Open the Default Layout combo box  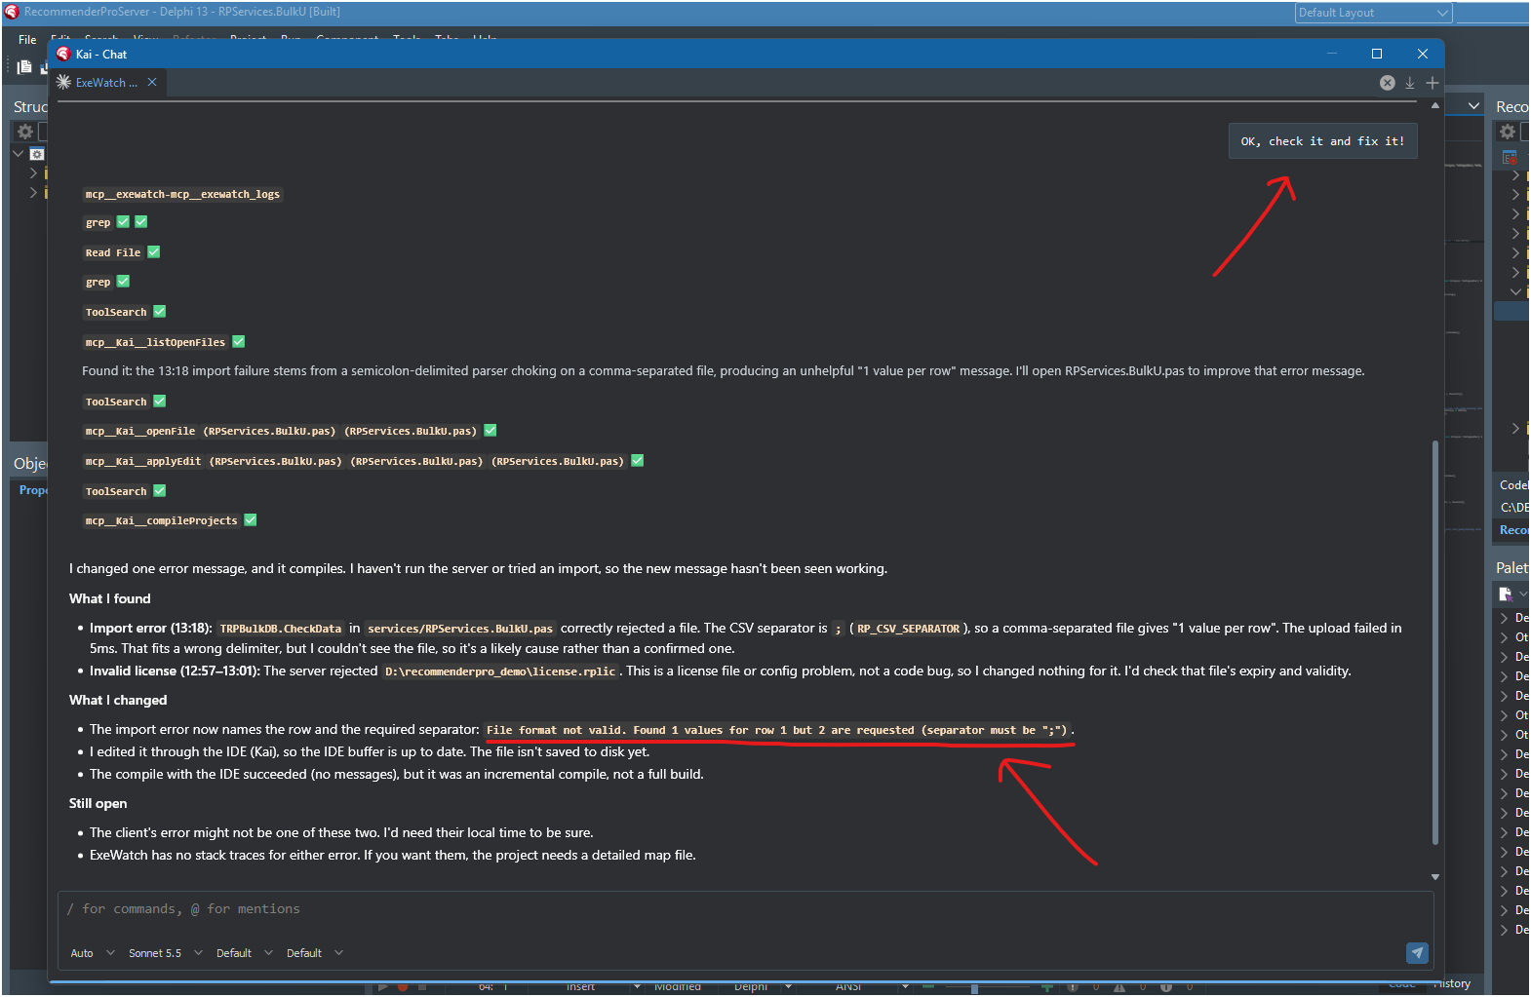(1373, 13)
